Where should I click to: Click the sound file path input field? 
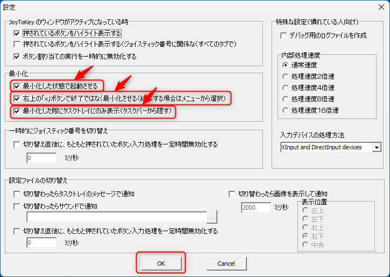(x=116, y=217)
